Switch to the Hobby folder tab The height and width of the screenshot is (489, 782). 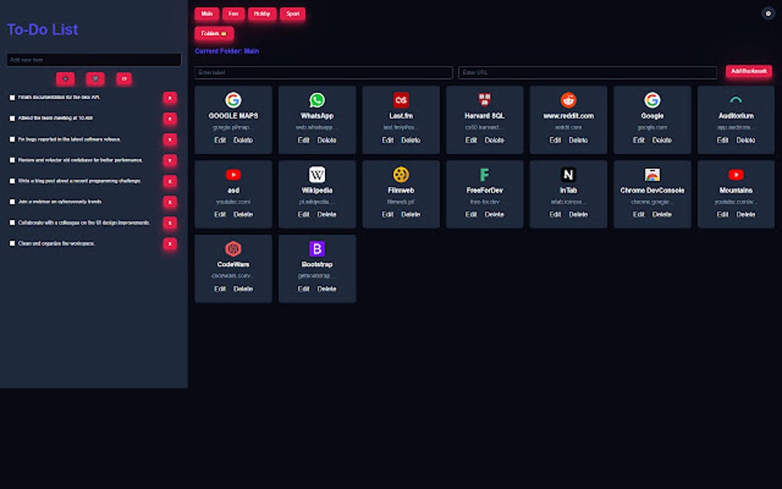tap(262, 14)
